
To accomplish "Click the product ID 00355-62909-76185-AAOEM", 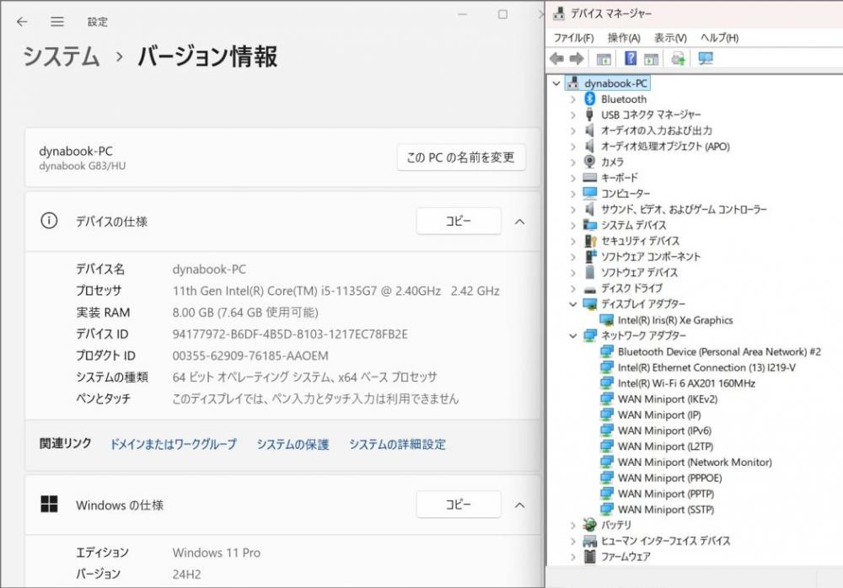I will click(x=250, y=355).
